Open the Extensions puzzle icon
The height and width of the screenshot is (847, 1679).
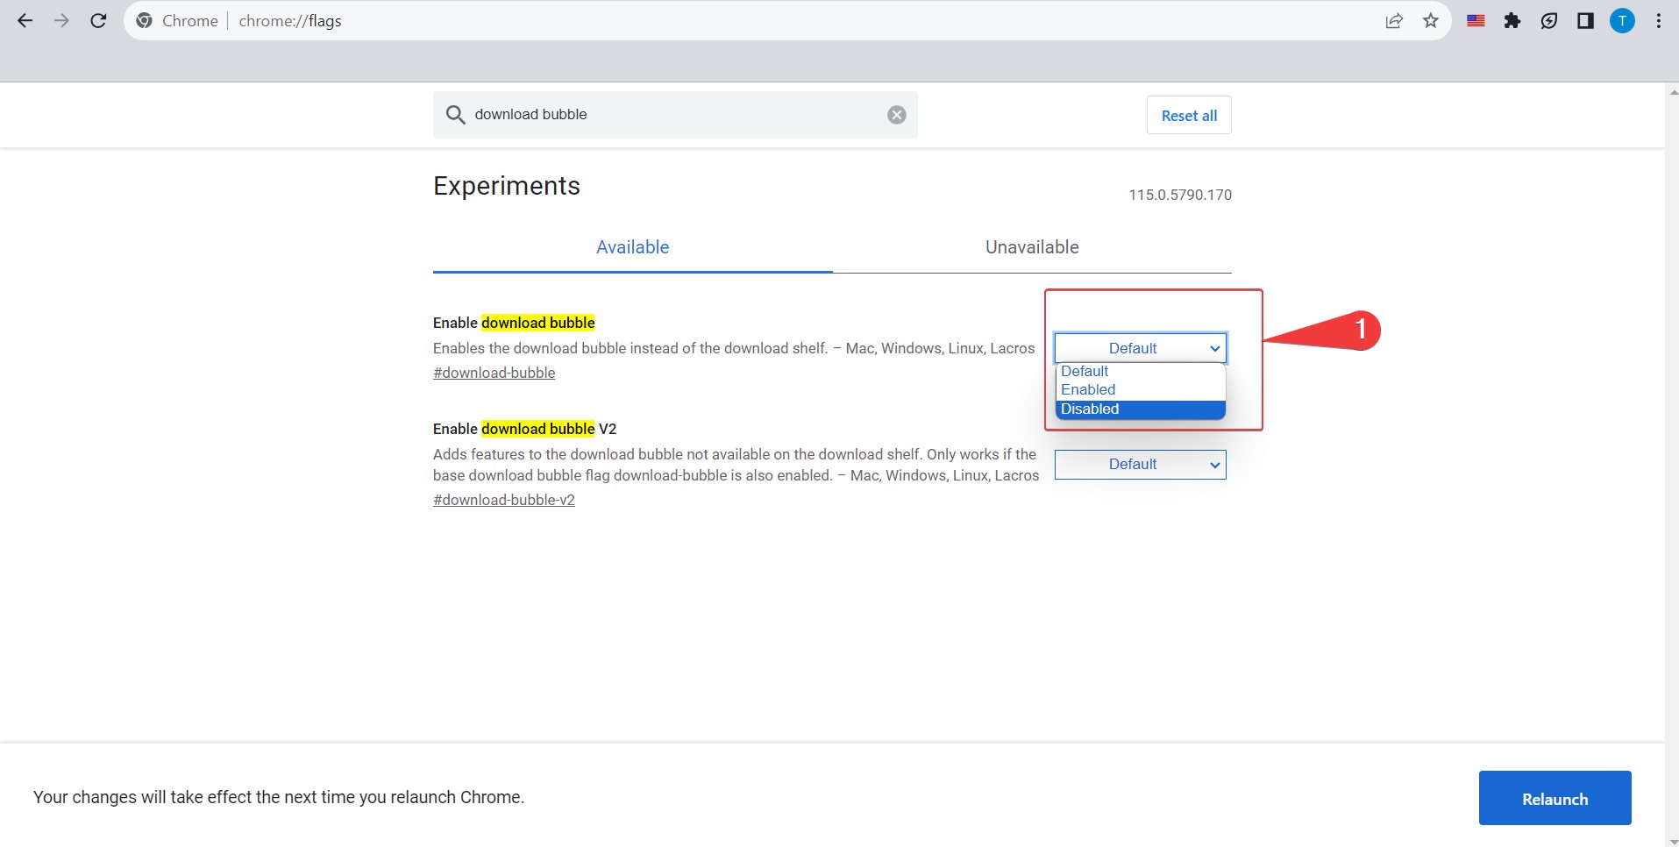click(x=1512, y=21)
